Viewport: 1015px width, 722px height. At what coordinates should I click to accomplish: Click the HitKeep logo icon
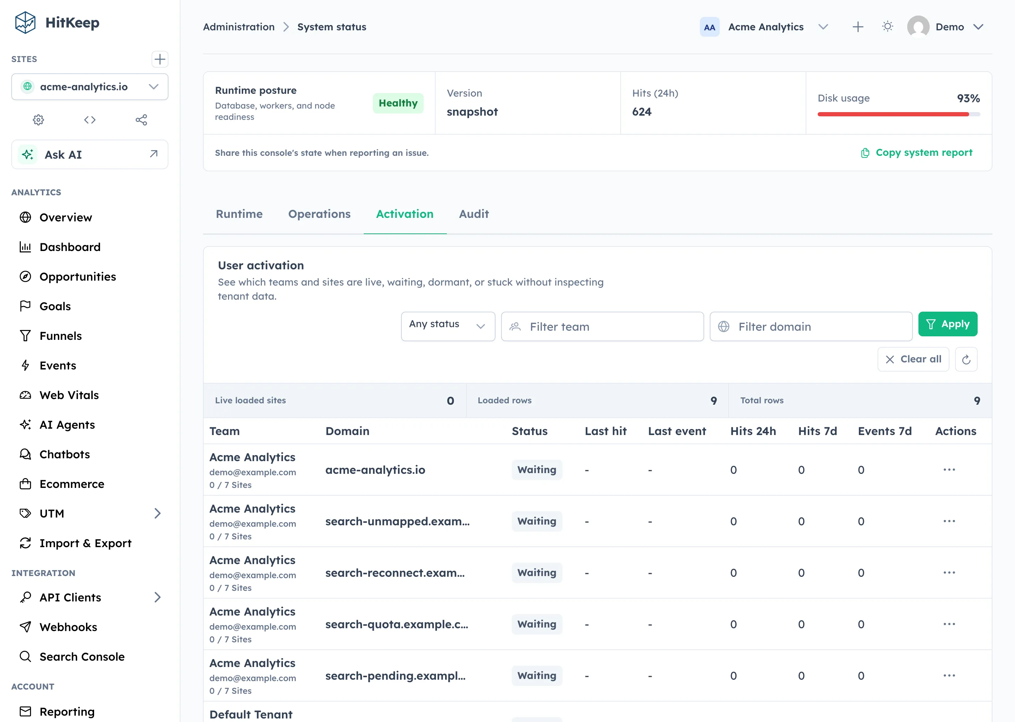(x=25, y=23)
